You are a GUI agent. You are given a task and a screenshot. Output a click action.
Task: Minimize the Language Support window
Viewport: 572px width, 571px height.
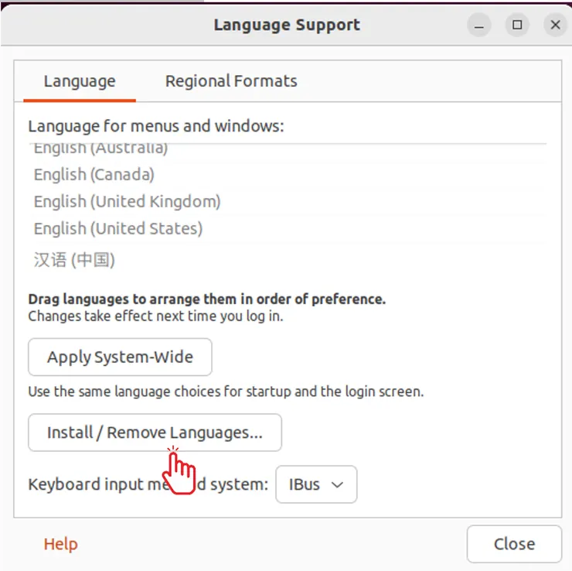(x=479, y=25)
